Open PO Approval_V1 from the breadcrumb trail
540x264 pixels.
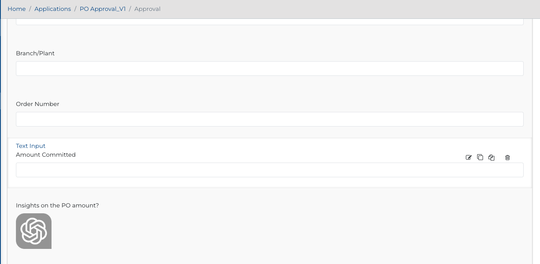(103, 8)
